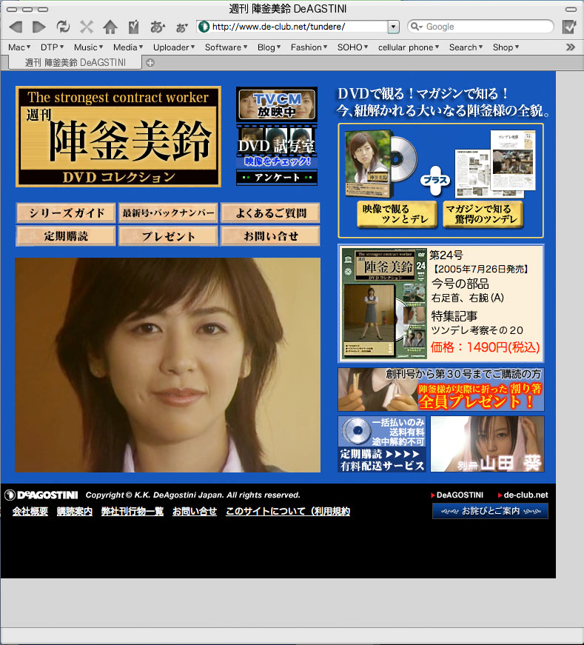
Task: Click the 週刊 陣釜美鈴 title logo
Action: pyautogui.click(x=118, y=136)
